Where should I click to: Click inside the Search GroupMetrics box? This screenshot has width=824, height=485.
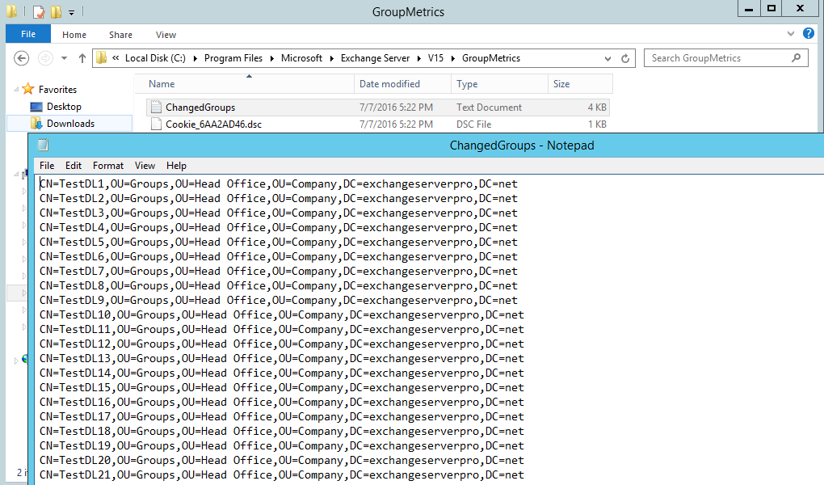tap(717, 57)
